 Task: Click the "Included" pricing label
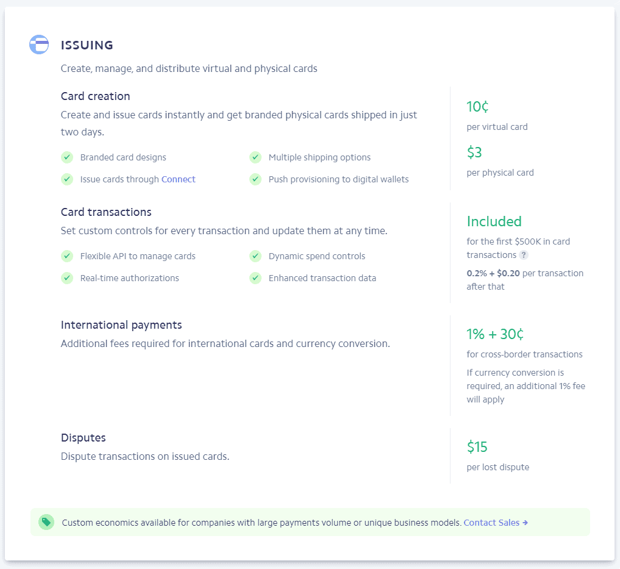pyautogui.click(x=494, y=221)
